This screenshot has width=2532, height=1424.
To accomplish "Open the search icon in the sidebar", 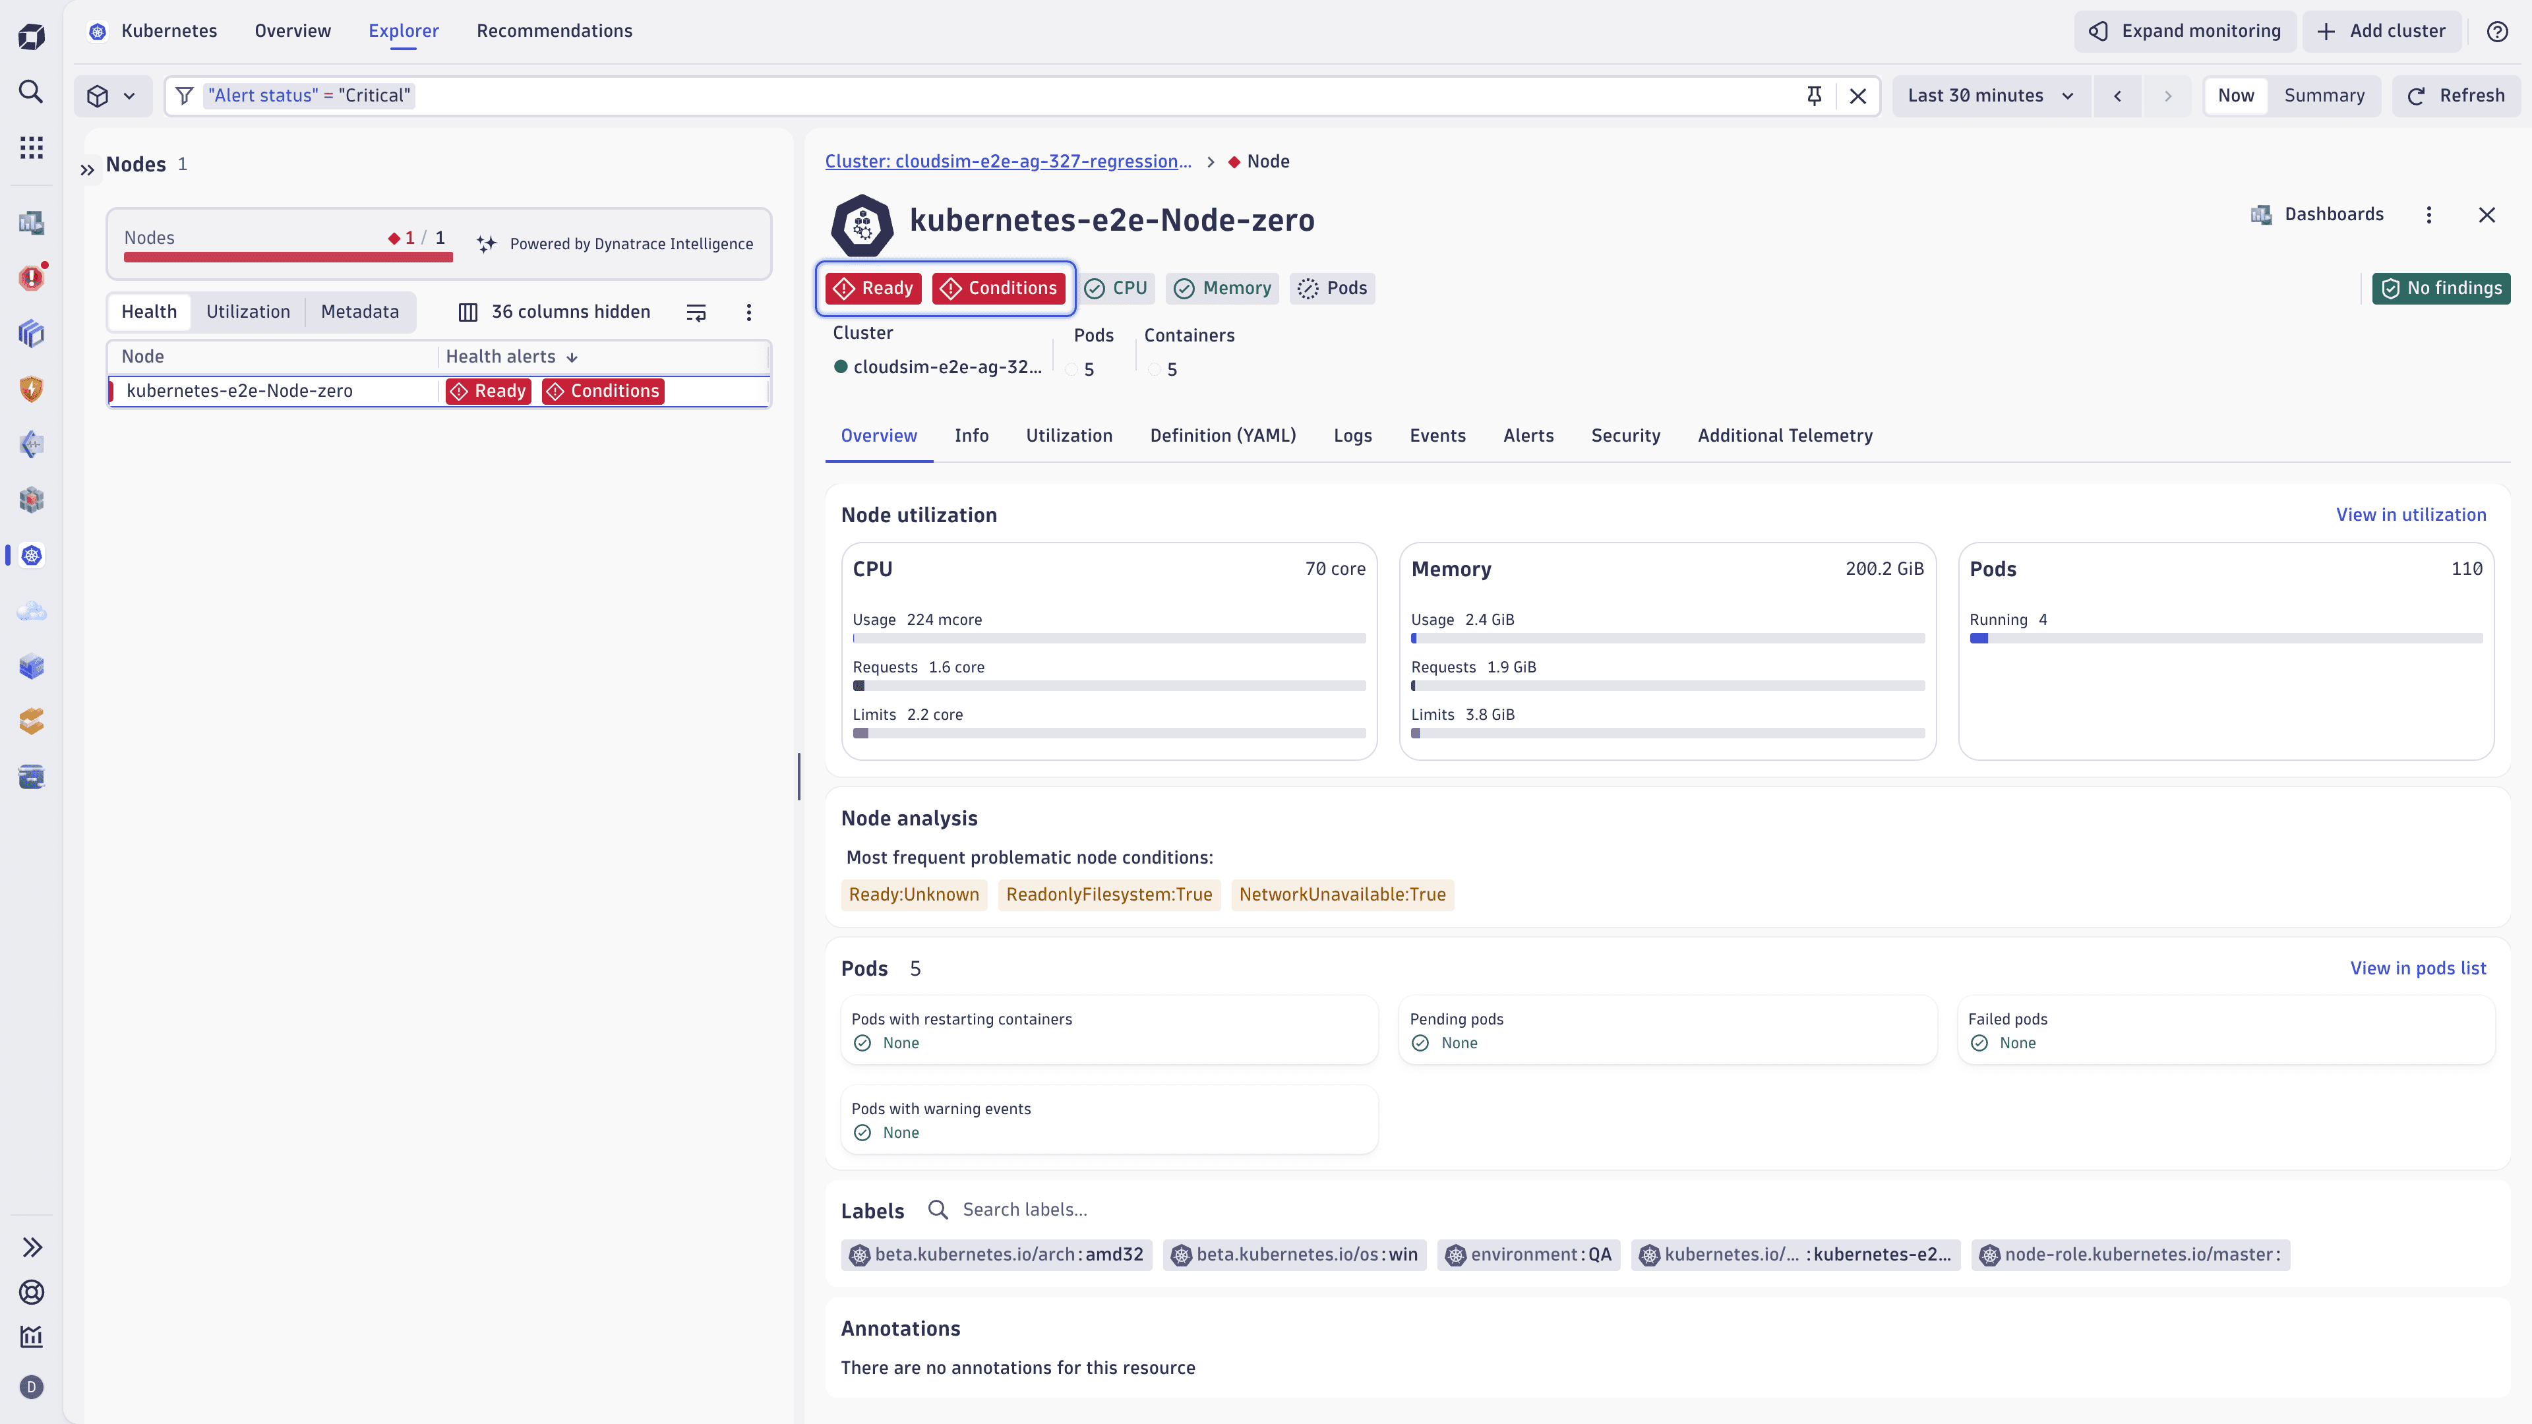I will tap(32, 92).
